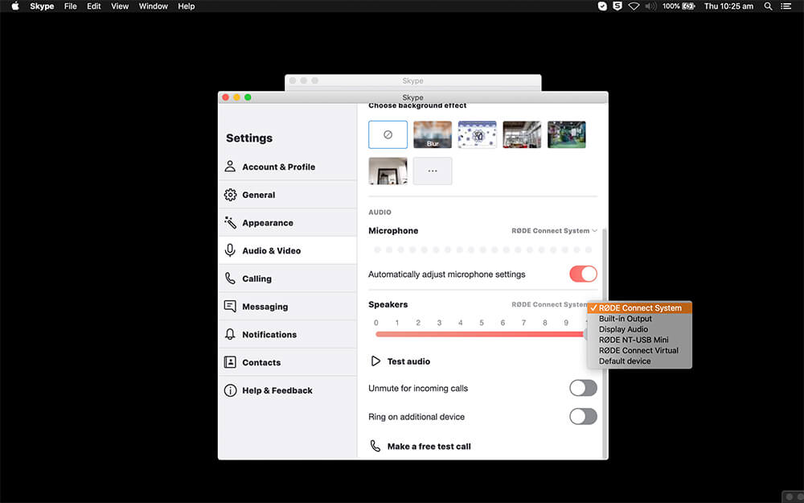Choose the room doorway background thumbnail
Image resolution: width=804 pixels, height=503 pixels.
tap(388, 171)
